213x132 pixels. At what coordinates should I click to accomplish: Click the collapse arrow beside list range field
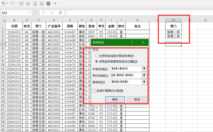click(144, 69)
